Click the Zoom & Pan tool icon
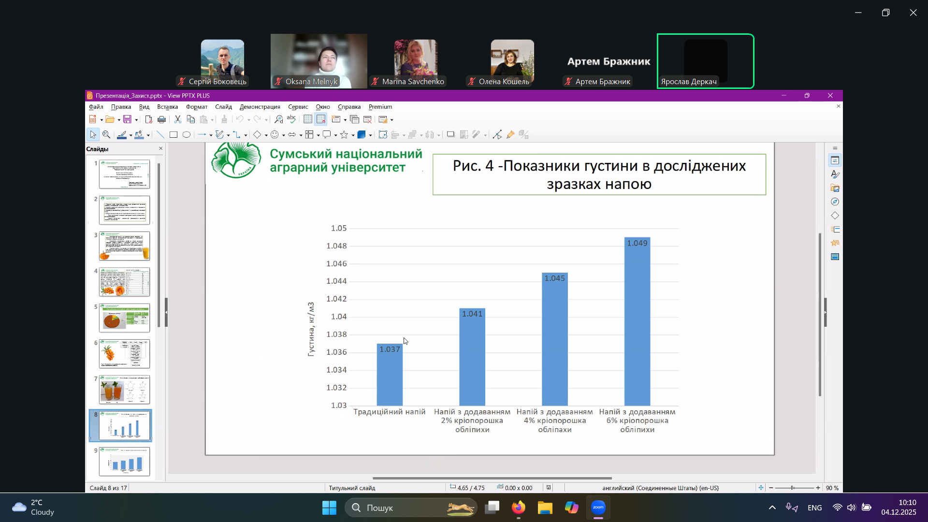Viewport: 928px width, 522px height. (106, 135)
